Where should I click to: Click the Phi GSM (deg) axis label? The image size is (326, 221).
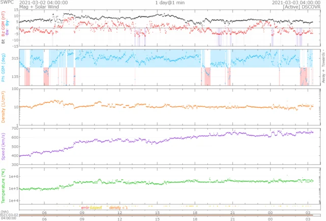[x=5, y=66]
